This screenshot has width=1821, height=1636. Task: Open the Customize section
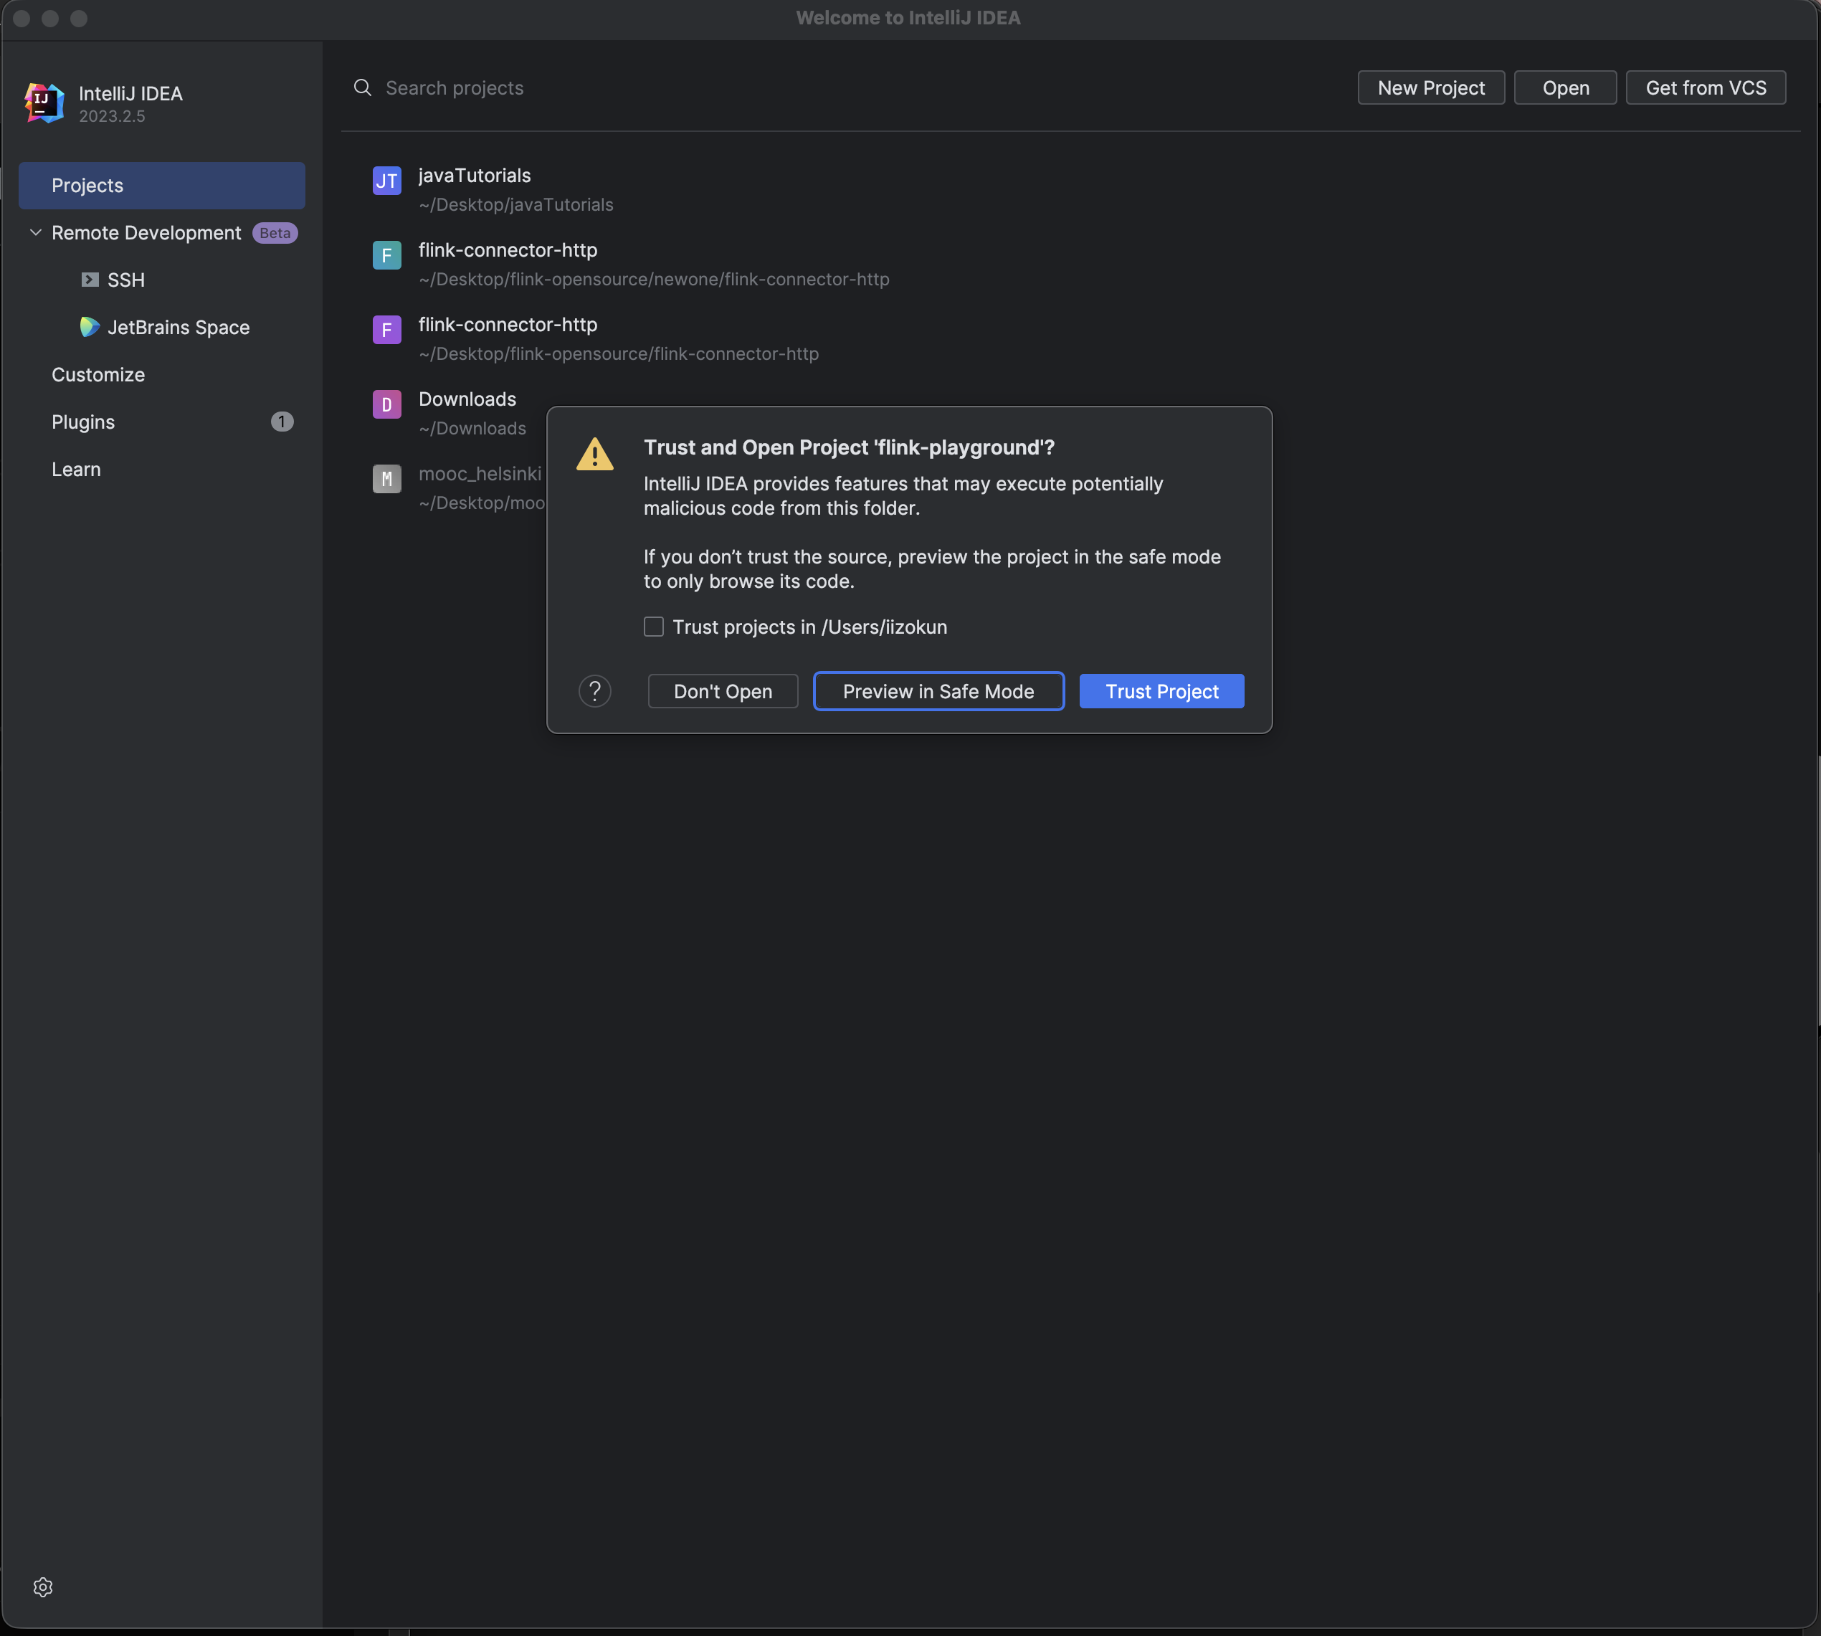tap(98, 375)
